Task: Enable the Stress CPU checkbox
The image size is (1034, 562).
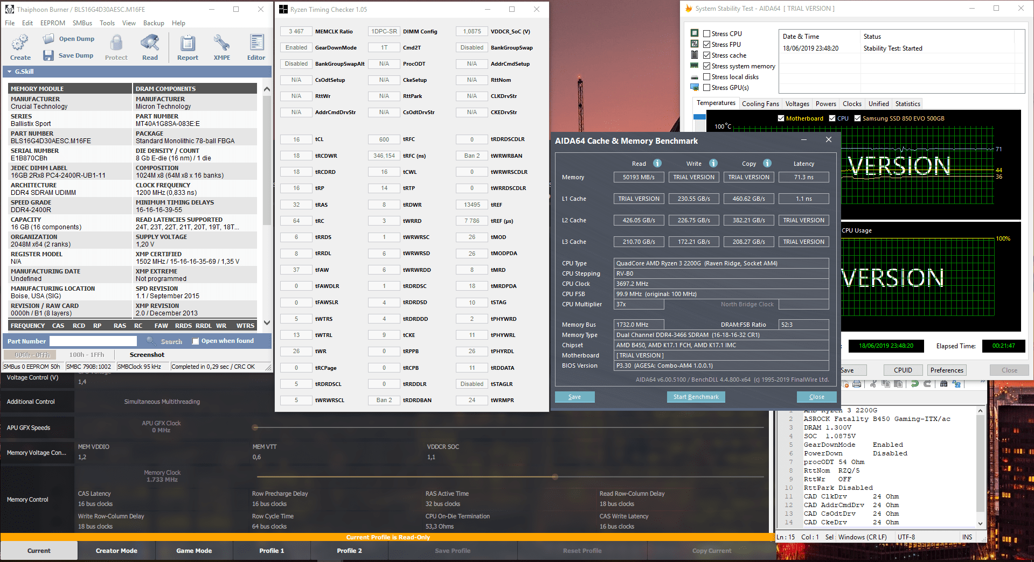Action: point(706,33)
